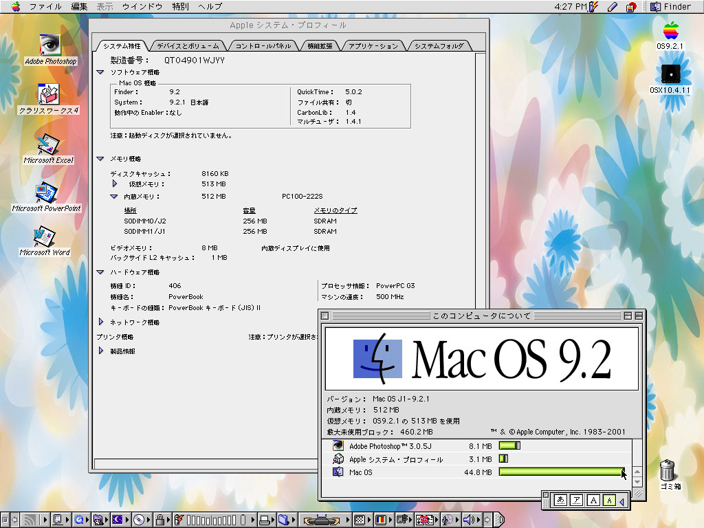This screenshot has height=528, width=704.
Task: Switch input mode to katakana ア
Action: coord(577,500)
